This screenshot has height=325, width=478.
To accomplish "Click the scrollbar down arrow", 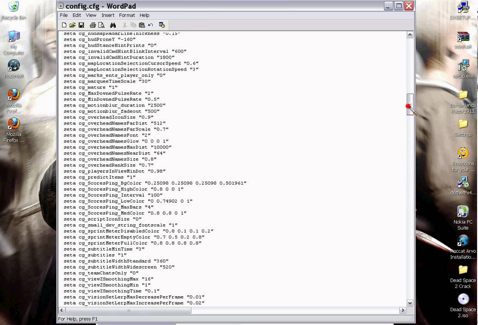I will 410,303.
